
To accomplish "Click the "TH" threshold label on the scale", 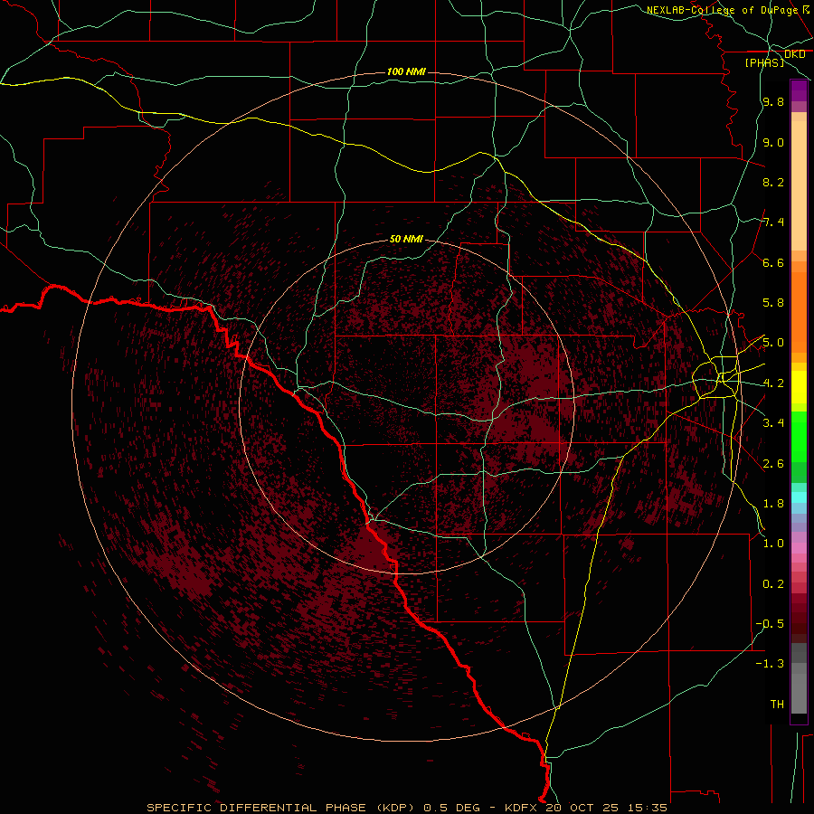I will (x=777, y=705).
